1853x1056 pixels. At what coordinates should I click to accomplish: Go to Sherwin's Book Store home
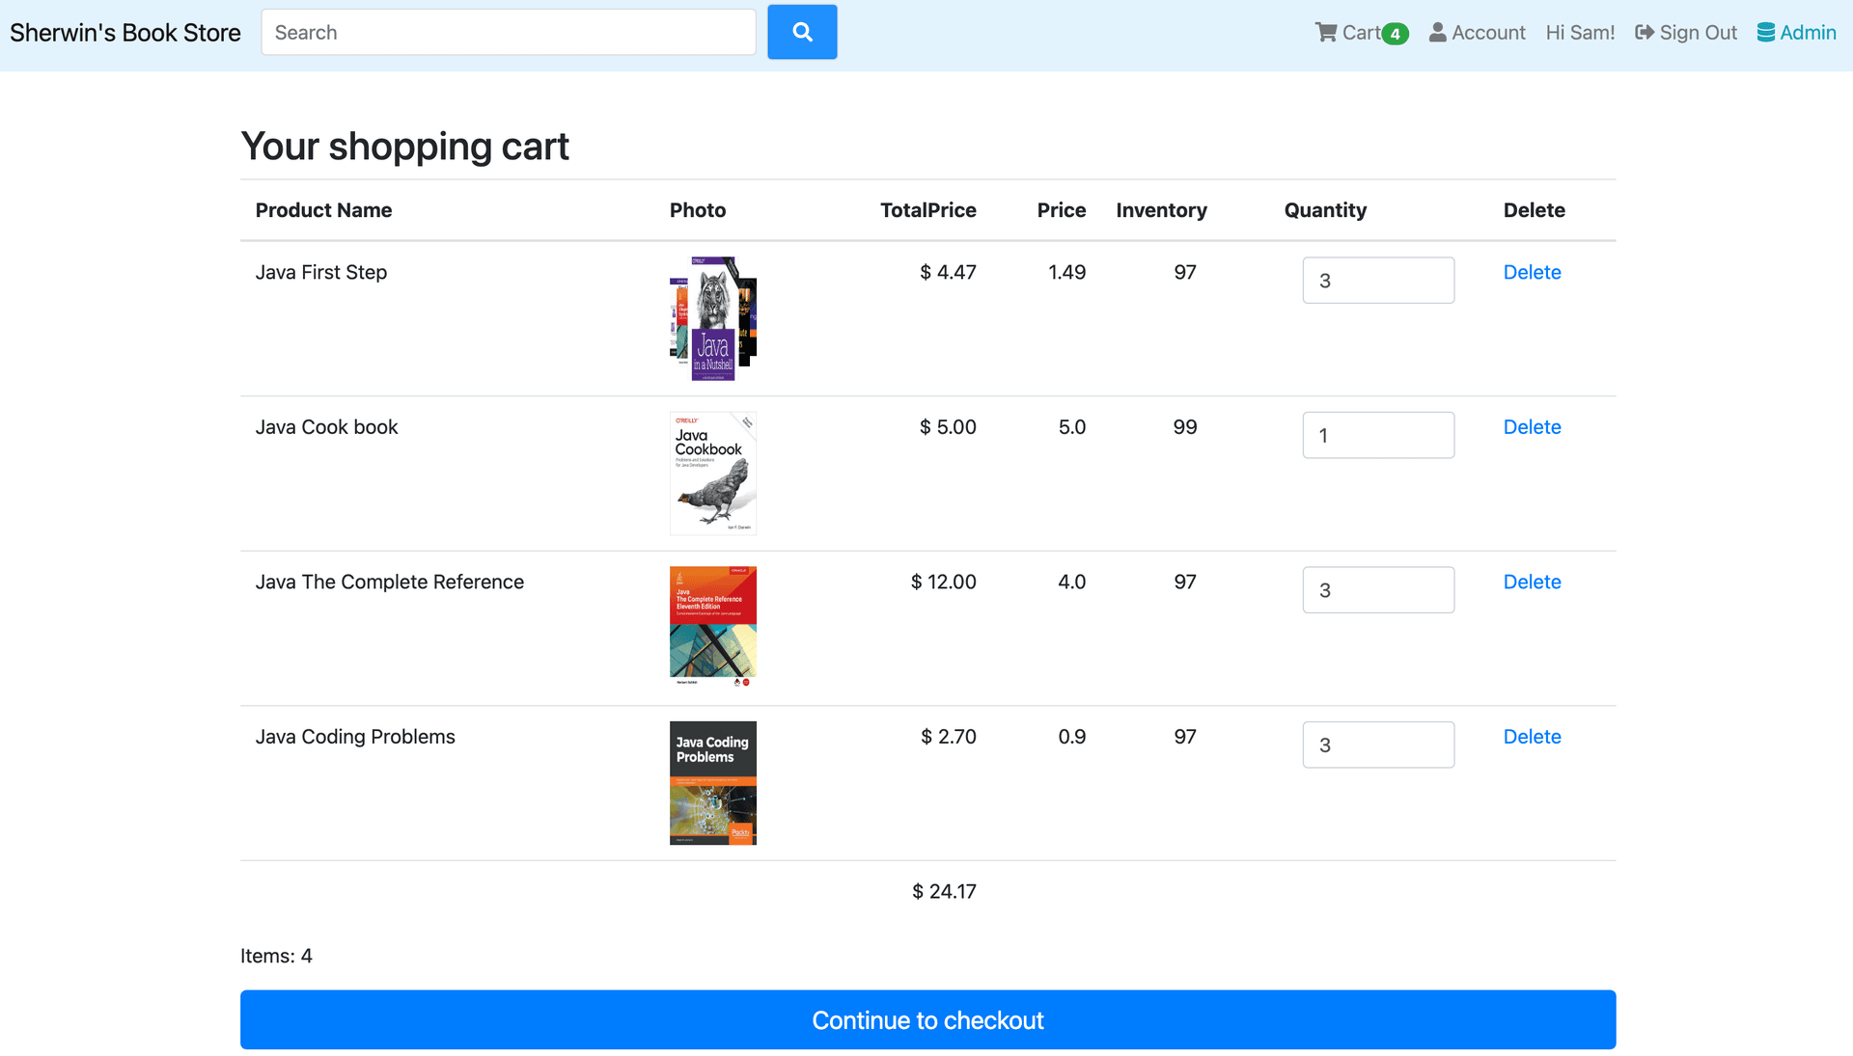125,33
